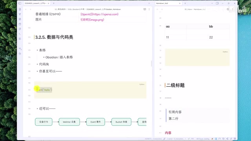Click Python label in right code block

coord(225,52)
